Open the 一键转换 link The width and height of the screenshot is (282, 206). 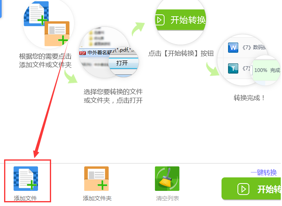264,172
